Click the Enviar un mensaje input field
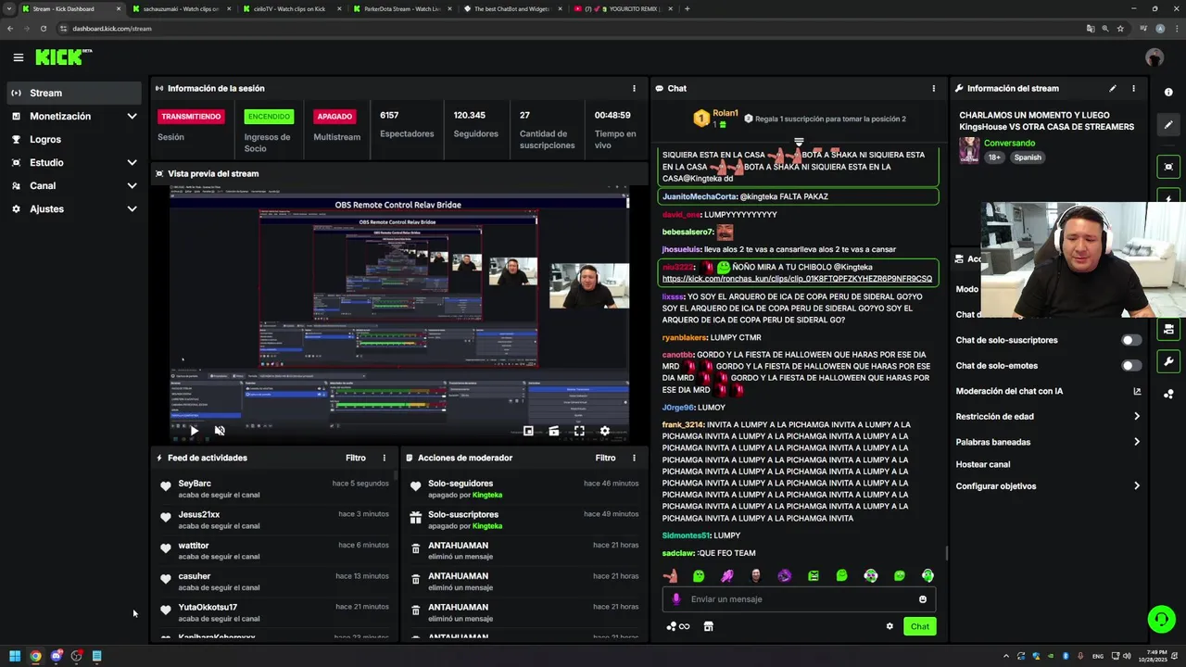Screen dimensions: 1186x667 click(x=797, y=599)
